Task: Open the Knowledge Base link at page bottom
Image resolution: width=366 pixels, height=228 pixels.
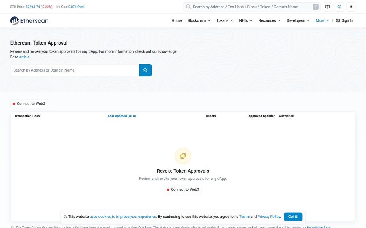Action: [319, 227]
